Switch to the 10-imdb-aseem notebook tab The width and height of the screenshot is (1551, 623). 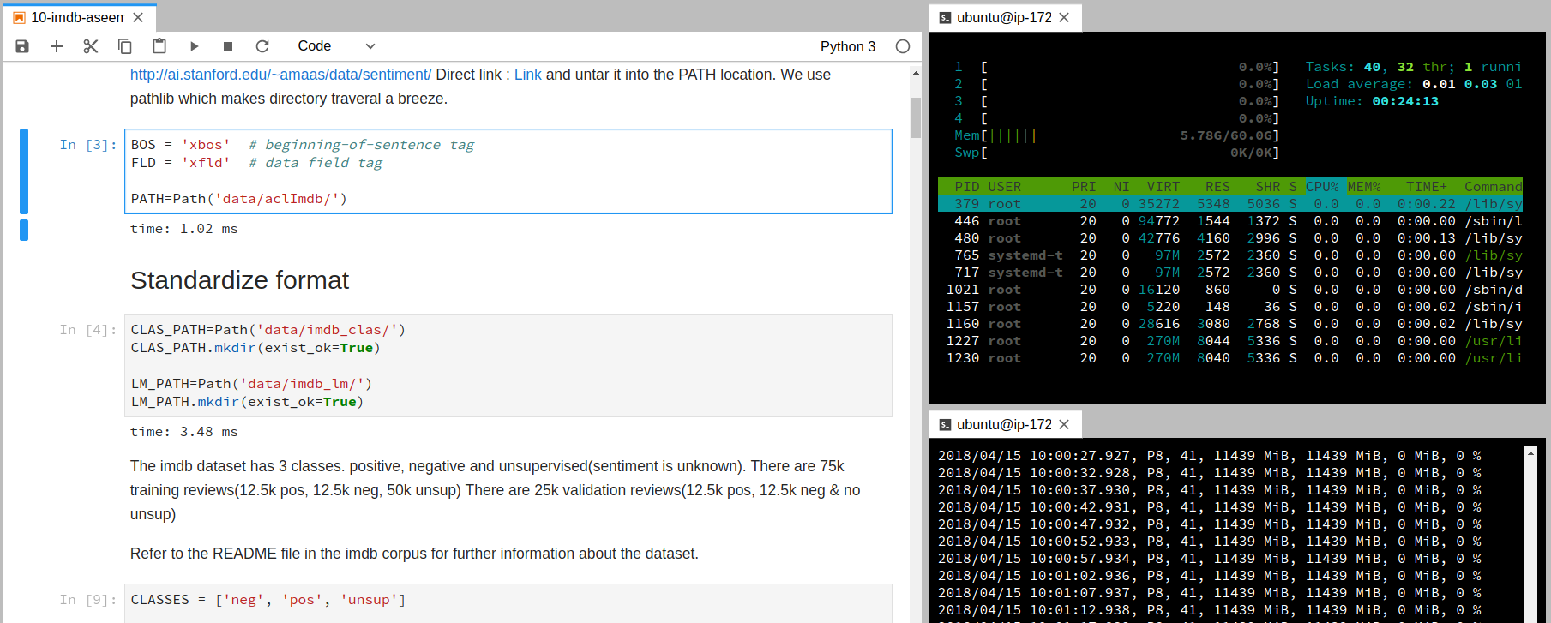pyautogui.click(x=77, y=17)
